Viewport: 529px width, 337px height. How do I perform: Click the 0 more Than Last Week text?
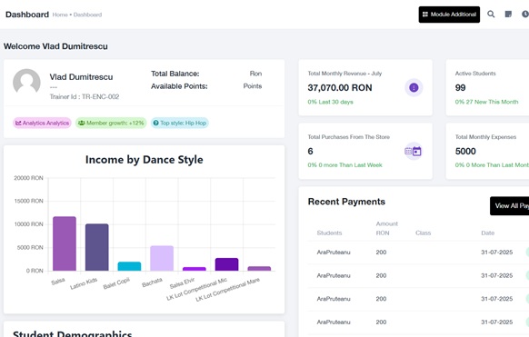coord(350,165)
